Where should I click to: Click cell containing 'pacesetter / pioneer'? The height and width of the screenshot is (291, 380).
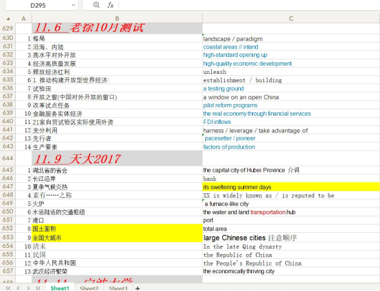coord(291,138)
